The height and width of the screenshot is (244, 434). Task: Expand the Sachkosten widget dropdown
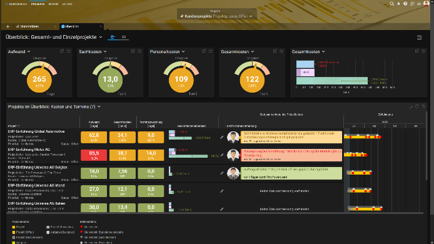[105, 51]
